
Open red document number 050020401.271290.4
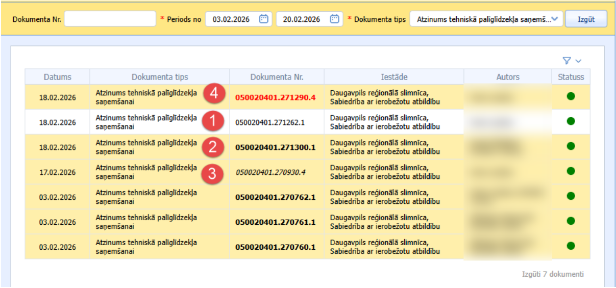click(x=276, y=97)
